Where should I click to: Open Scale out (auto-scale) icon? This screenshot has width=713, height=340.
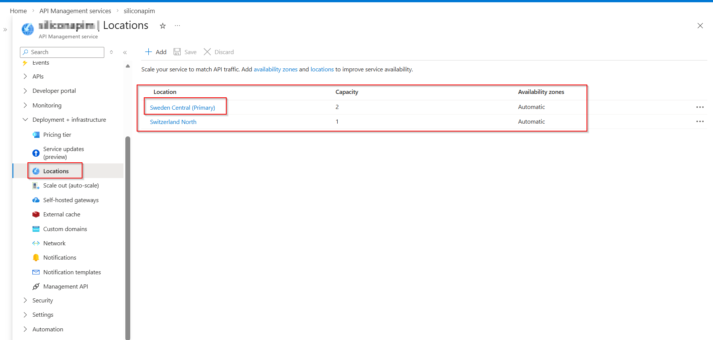pos(36,186)
